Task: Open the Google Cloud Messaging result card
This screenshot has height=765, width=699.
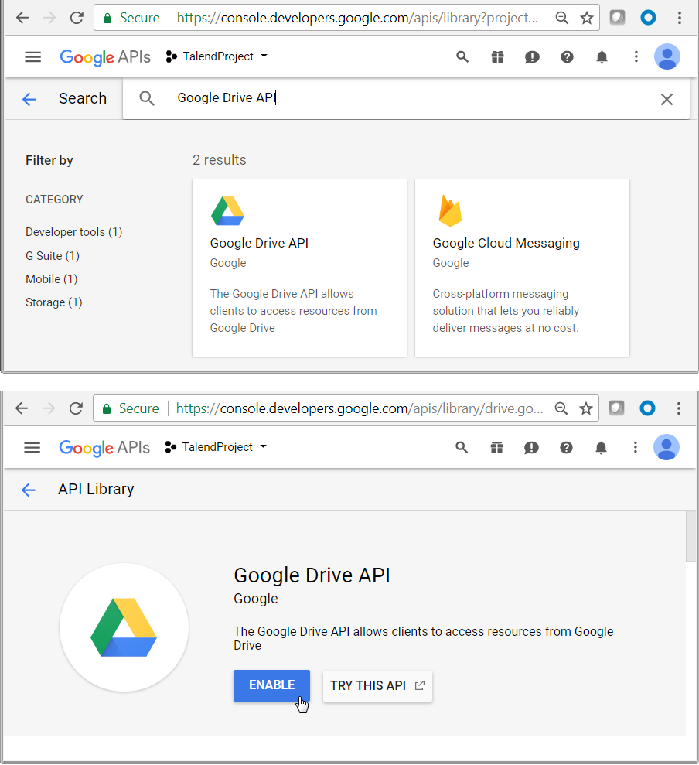Action: [522, 268]
